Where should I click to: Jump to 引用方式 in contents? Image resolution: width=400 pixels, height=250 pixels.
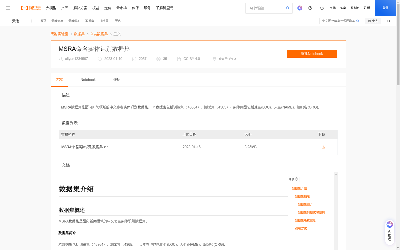(x=301, y=228)
